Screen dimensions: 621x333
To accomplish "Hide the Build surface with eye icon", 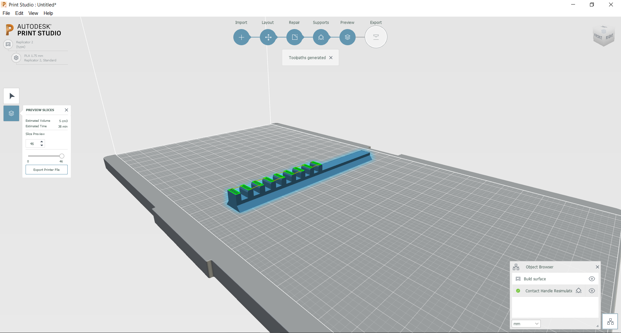I will [x=592, y=279].
